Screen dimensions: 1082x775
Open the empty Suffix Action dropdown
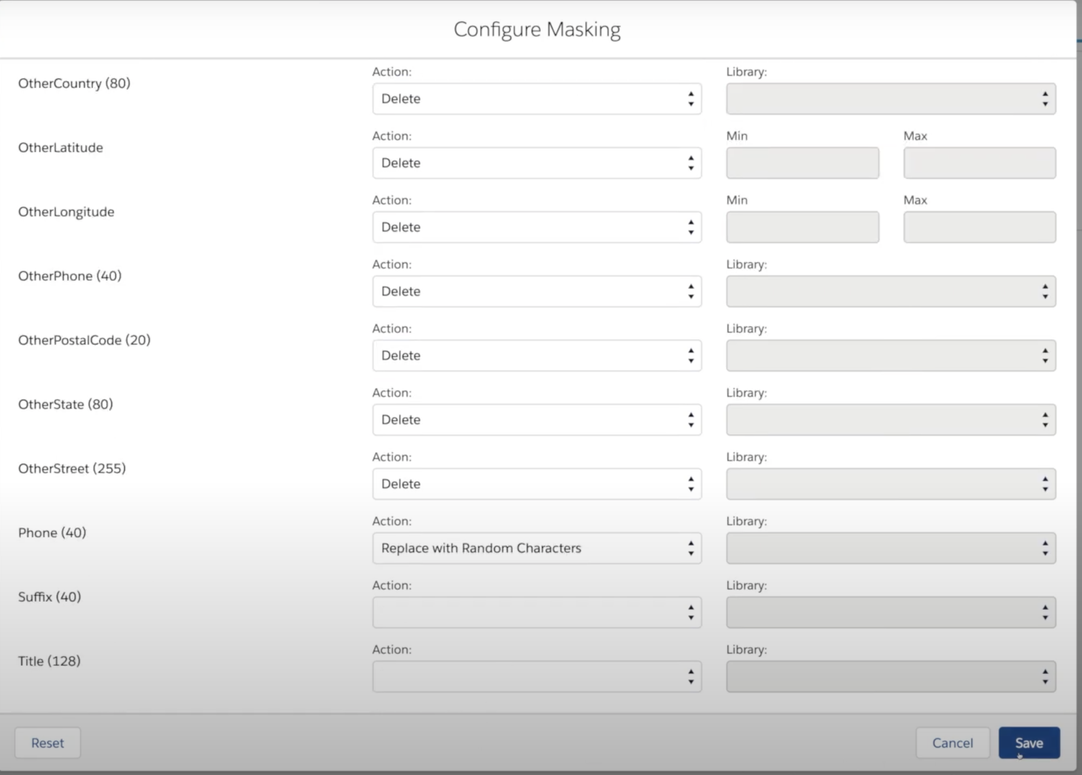coord(537,612)
